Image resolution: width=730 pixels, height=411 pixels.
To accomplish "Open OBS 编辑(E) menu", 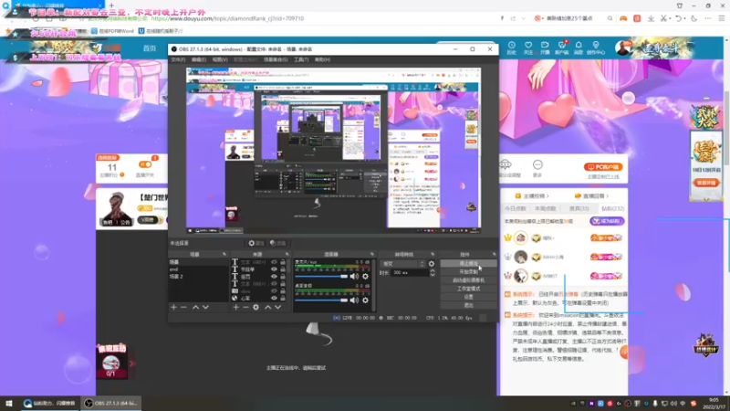I will pos(199,59).
